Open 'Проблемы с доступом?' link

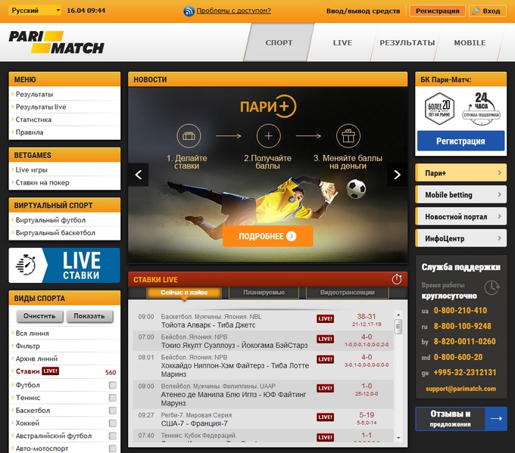point(233,11)
